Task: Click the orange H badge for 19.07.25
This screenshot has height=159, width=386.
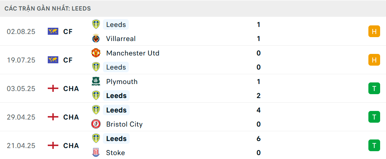Action: coord(374,60)
